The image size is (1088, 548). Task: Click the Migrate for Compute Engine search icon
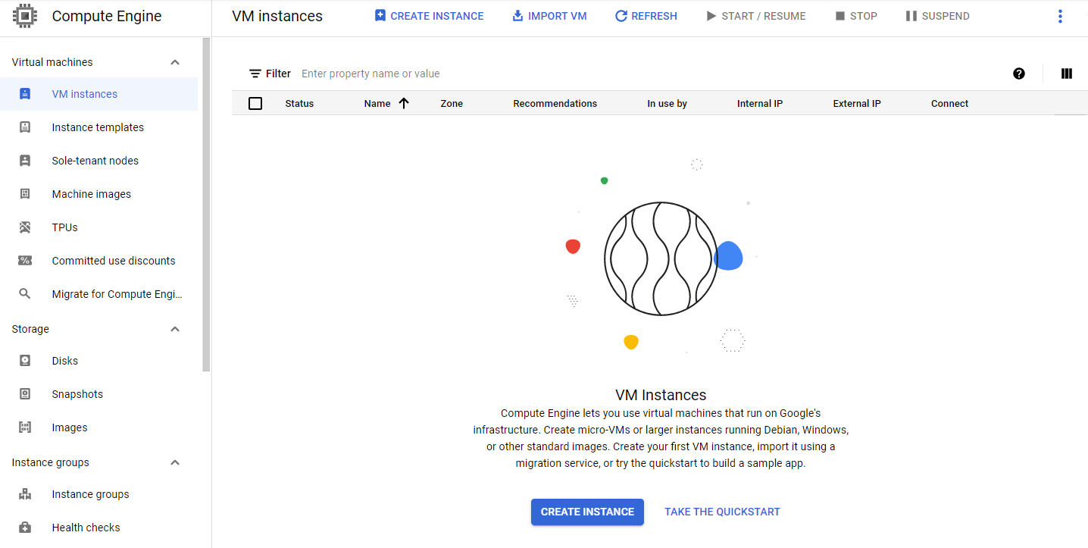click(x=25, y=294)
